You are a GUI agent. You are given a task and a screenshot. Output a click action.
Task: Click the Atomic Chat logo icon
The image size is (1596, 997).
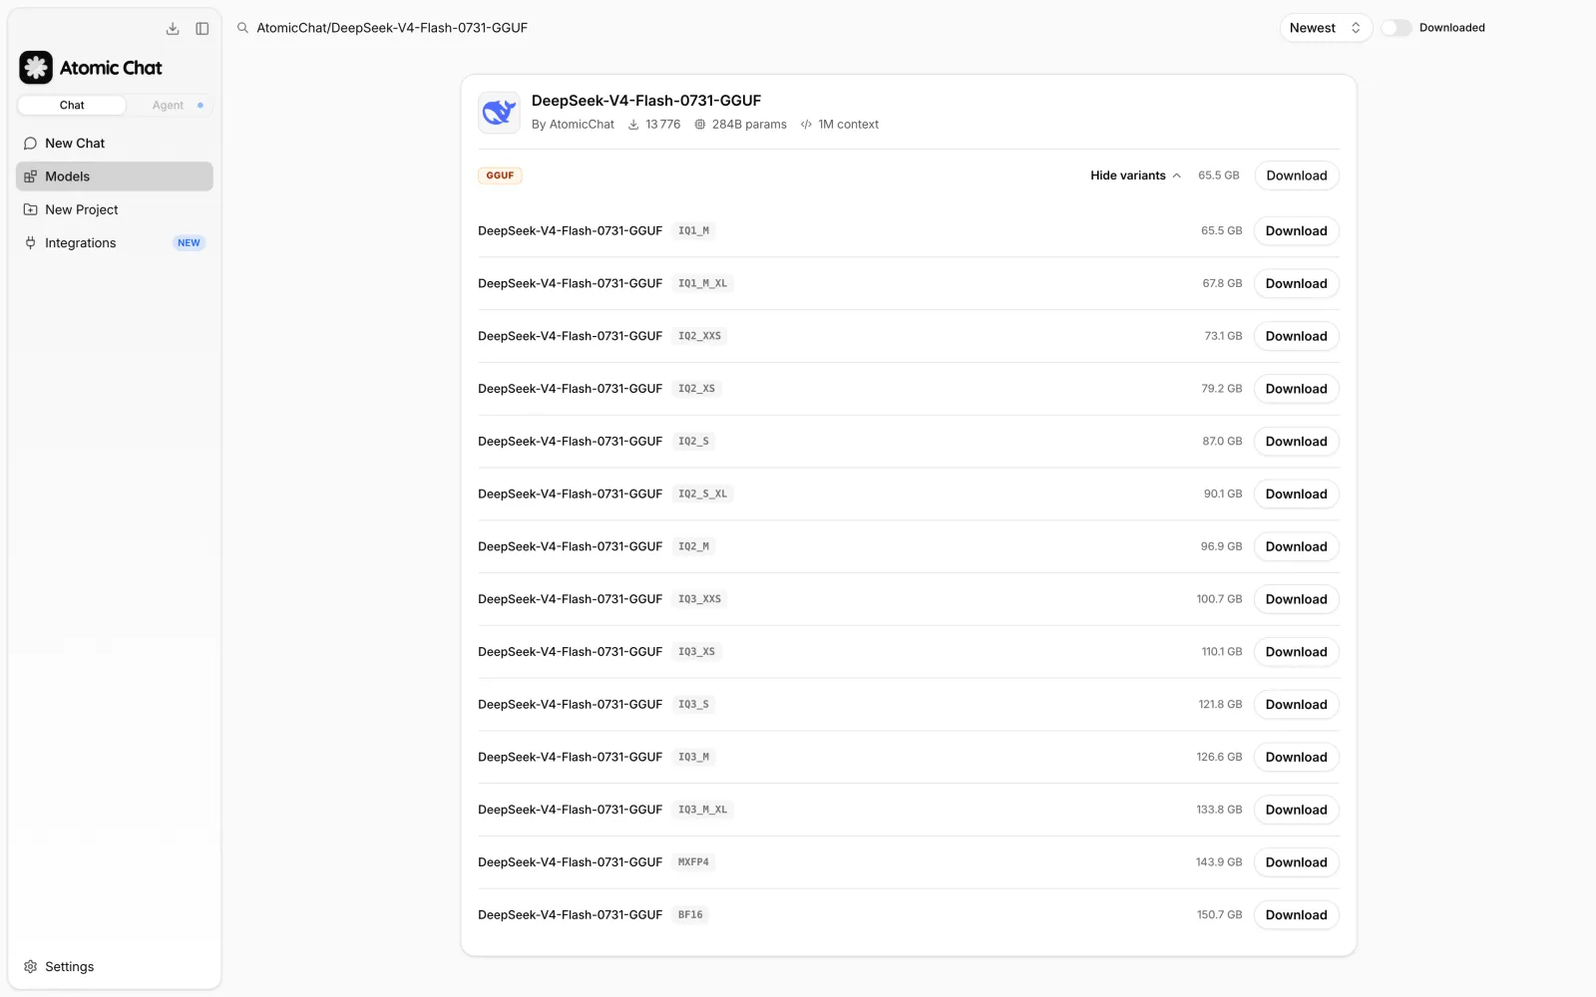pos(36,68)
